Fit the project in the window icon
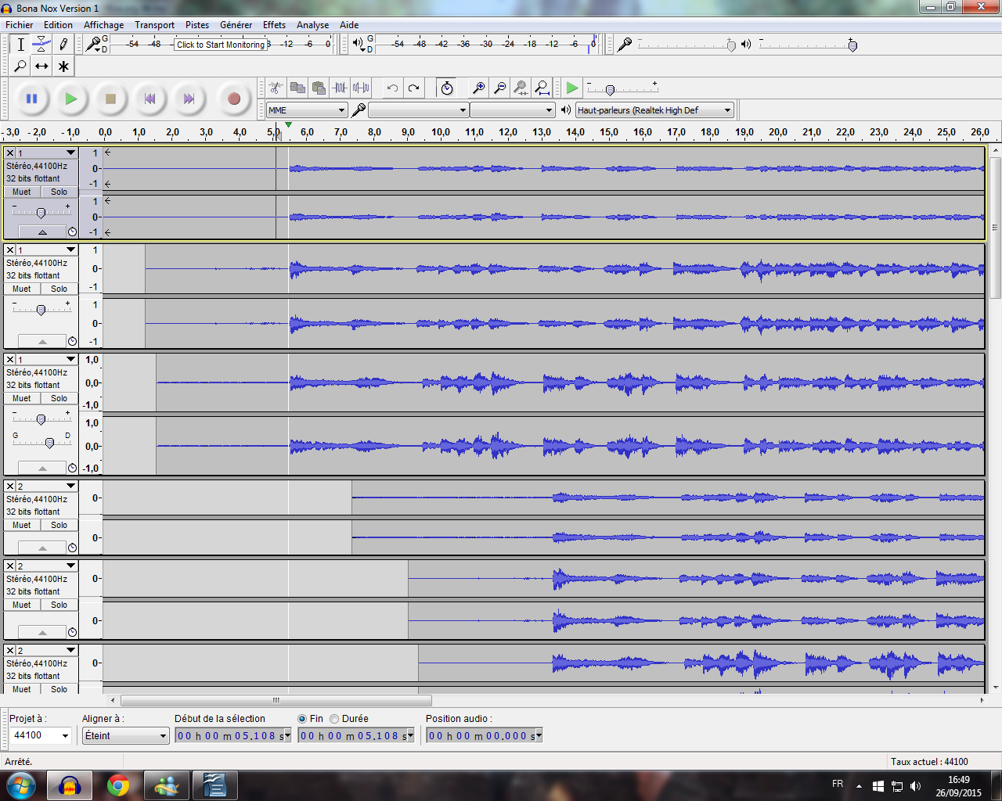 click(542, 88)
